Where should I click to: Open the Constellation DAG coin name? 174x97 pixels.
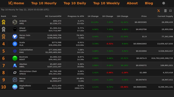pos(26,51)
